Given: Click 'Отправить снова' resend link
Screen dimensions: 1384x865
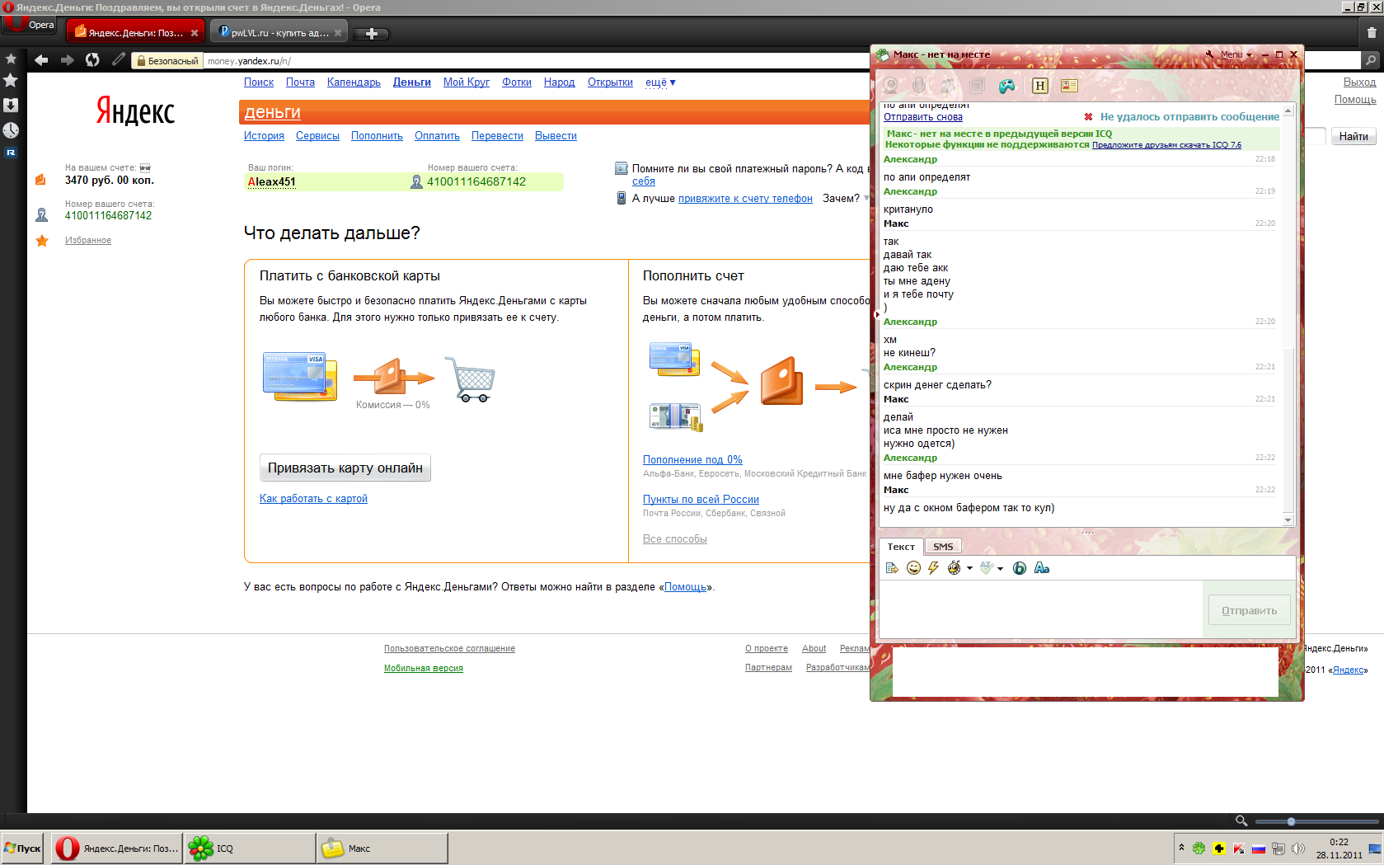Looking at the screenshot, I should pos(923,117).
